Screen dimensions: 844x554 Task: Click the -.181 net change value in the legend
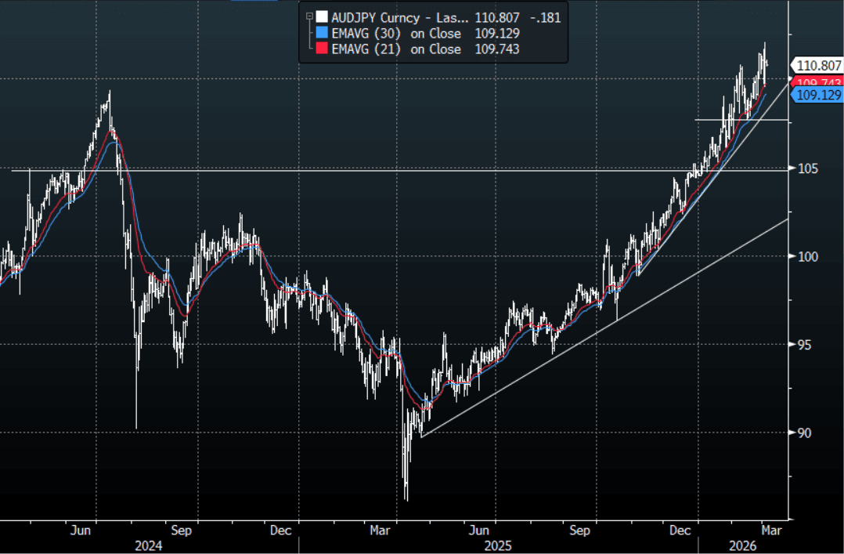click(x=546, y=16)
